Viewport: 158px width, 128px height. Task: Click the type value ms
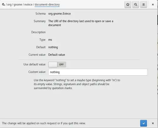(50, 40)
